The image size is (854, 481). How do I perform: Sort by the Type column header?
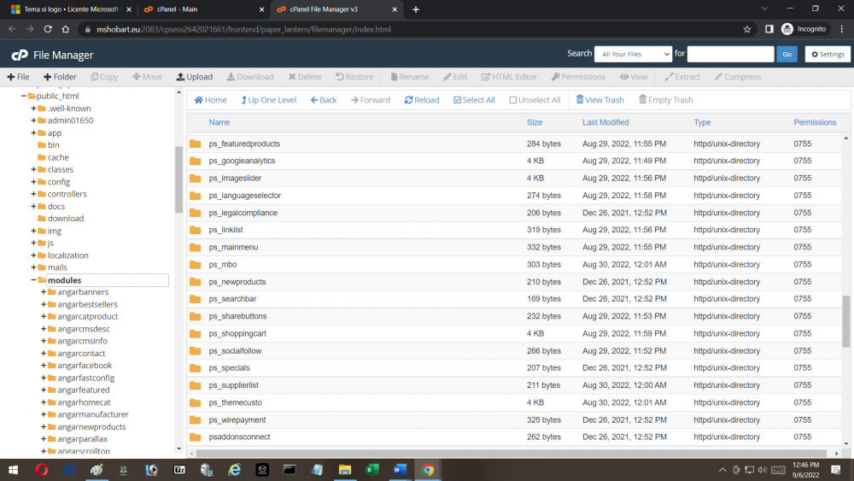click(702, 122)
